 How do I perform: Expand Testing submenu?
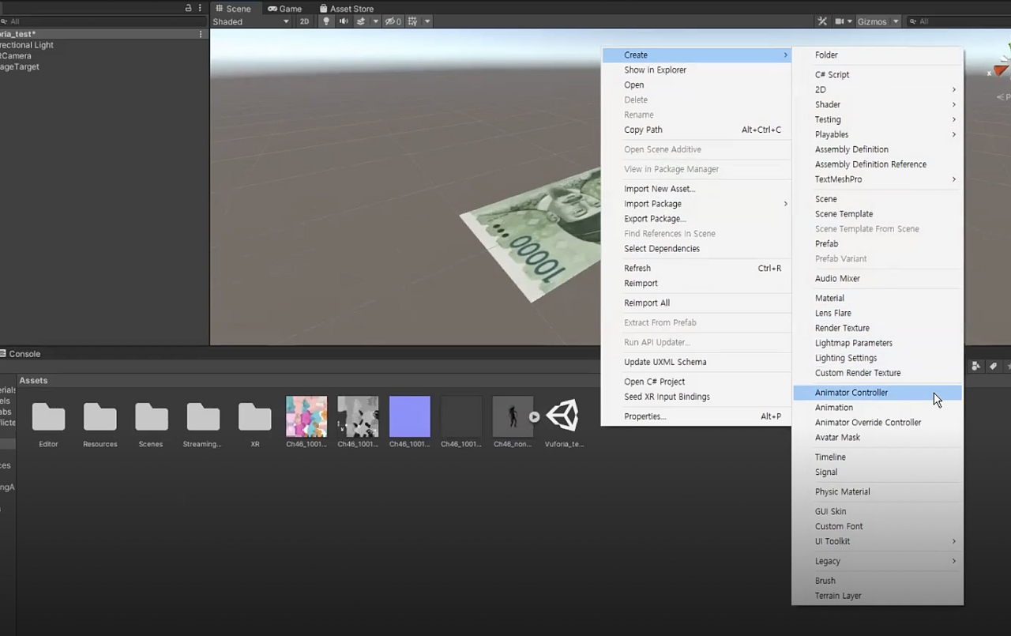878,120
